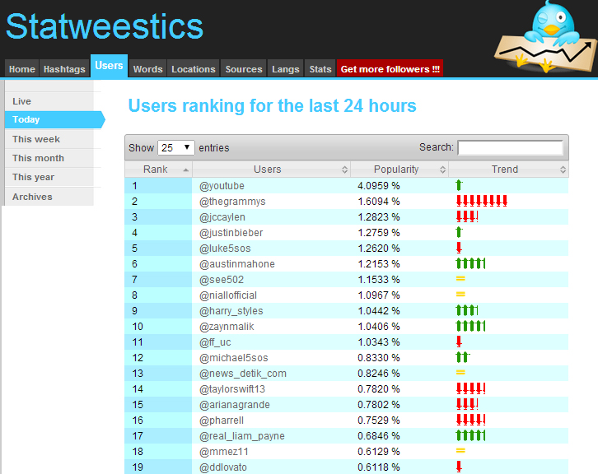Click the yellow equal sign for @mmez11
This screenshot has height=474, width=598.
460,451
